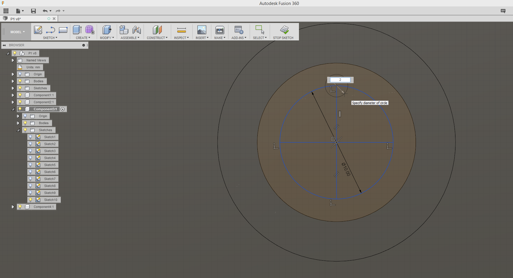The height and width of the screenshot is (278, 513).
Task: Open the data panel grid icon
Action: click(x=6, y=11)
